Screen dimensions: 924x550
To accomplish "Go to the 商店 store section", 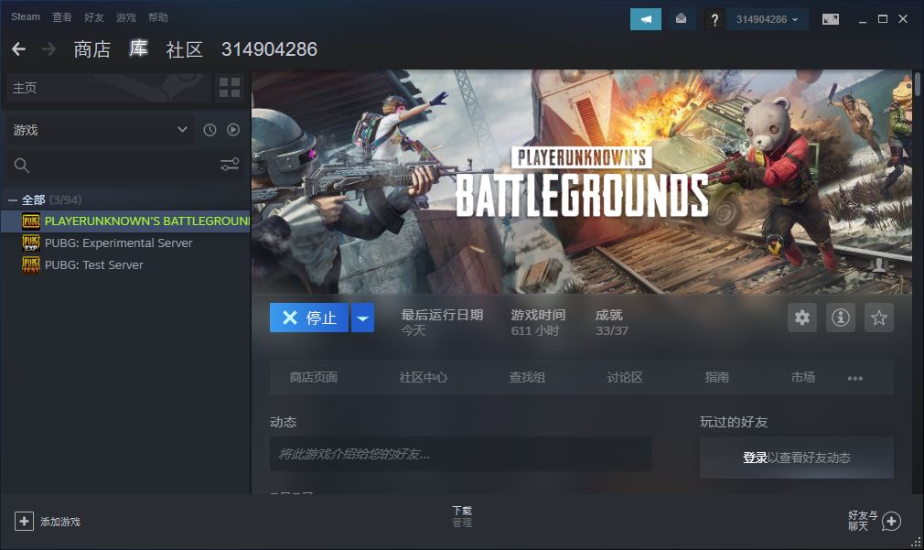I will [91, 49].
